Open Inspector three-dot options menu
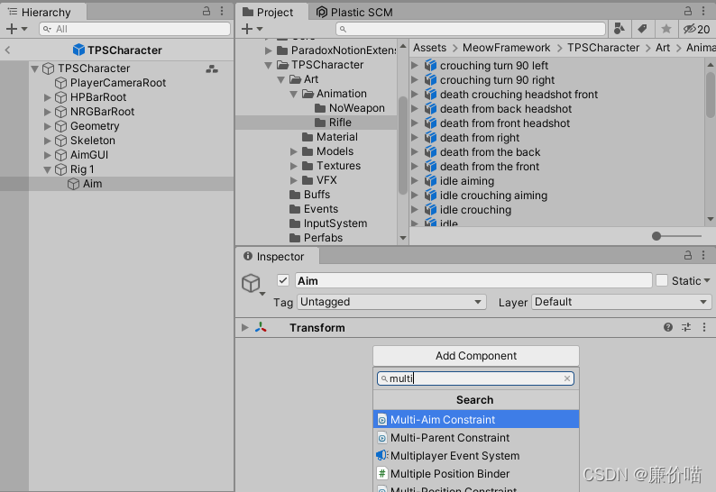This screenshot has height=492, width=716. [x=703, y=256]
